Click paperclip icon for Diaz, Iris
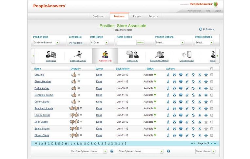Screen dimensions: 250x159 [187, 75]
